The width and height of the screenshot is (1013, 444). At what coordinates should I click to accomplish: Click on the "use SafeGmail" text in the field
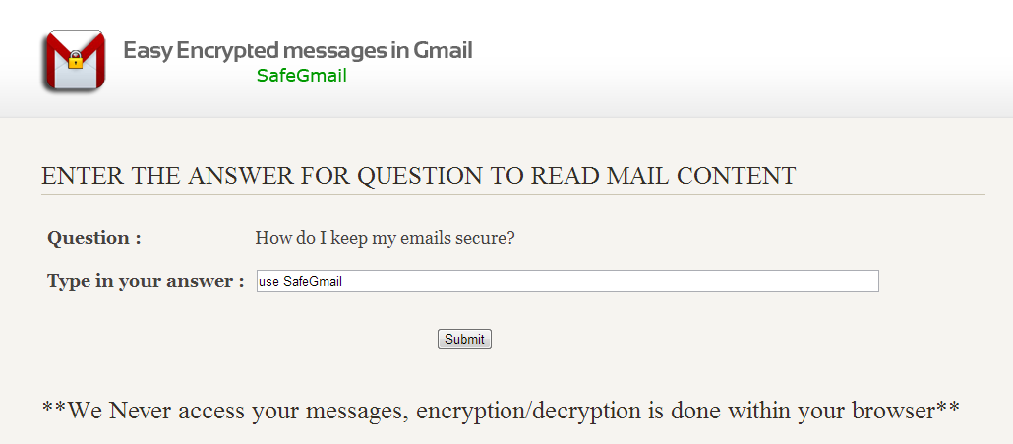pyautogui.click(x=300, y=281)
